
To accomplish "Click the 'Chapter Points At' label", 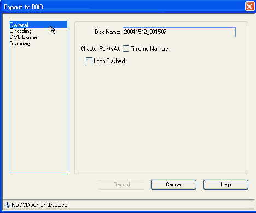I will click(100, 49).
